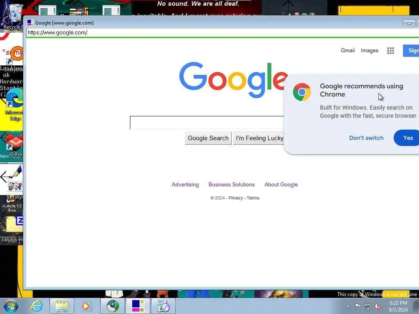Open the Advertising footer link
419x314 pixels.
[185, 184]
